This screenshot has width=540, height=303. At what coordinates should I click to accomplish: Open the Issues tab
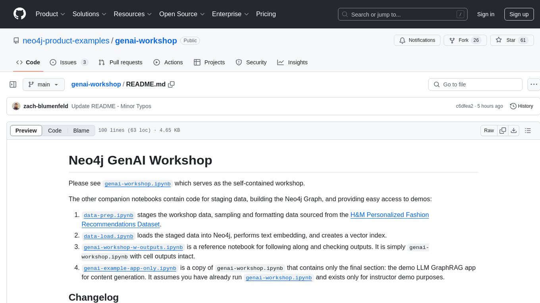point(69,62)
